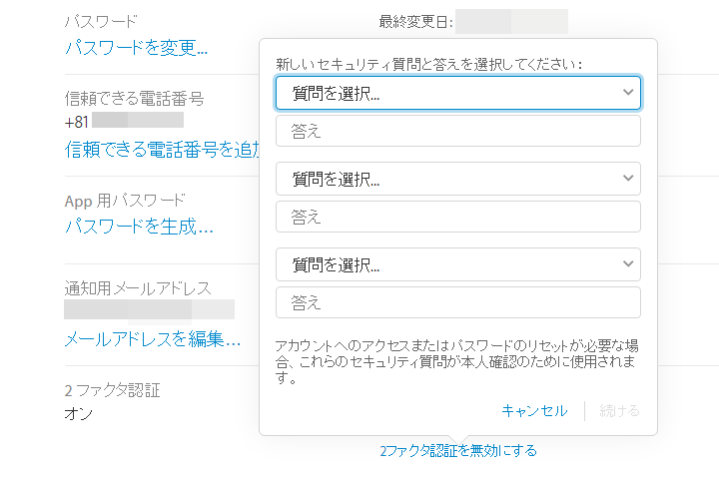Click the chevron arrow of third question selector

point(628,263)
